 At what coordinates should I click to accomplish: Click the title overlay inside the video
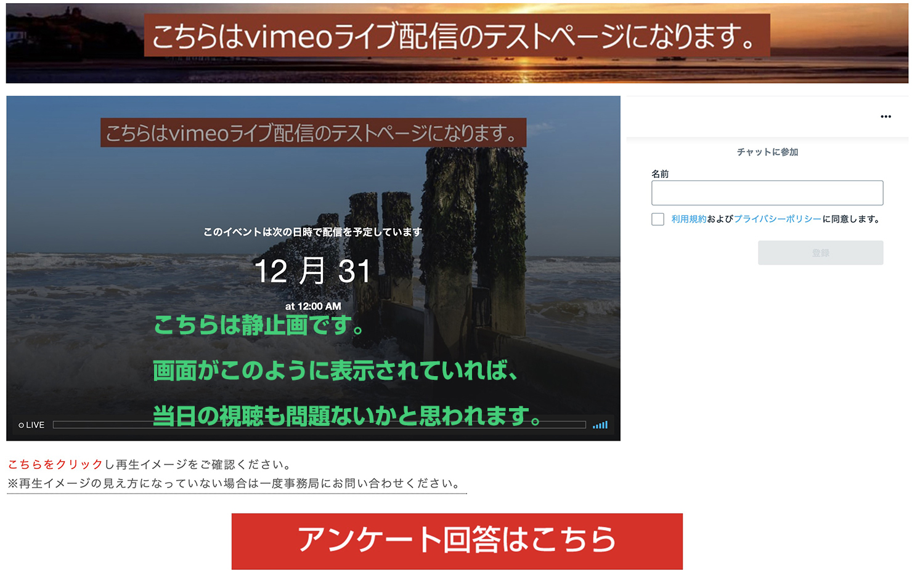click(313, 132)
